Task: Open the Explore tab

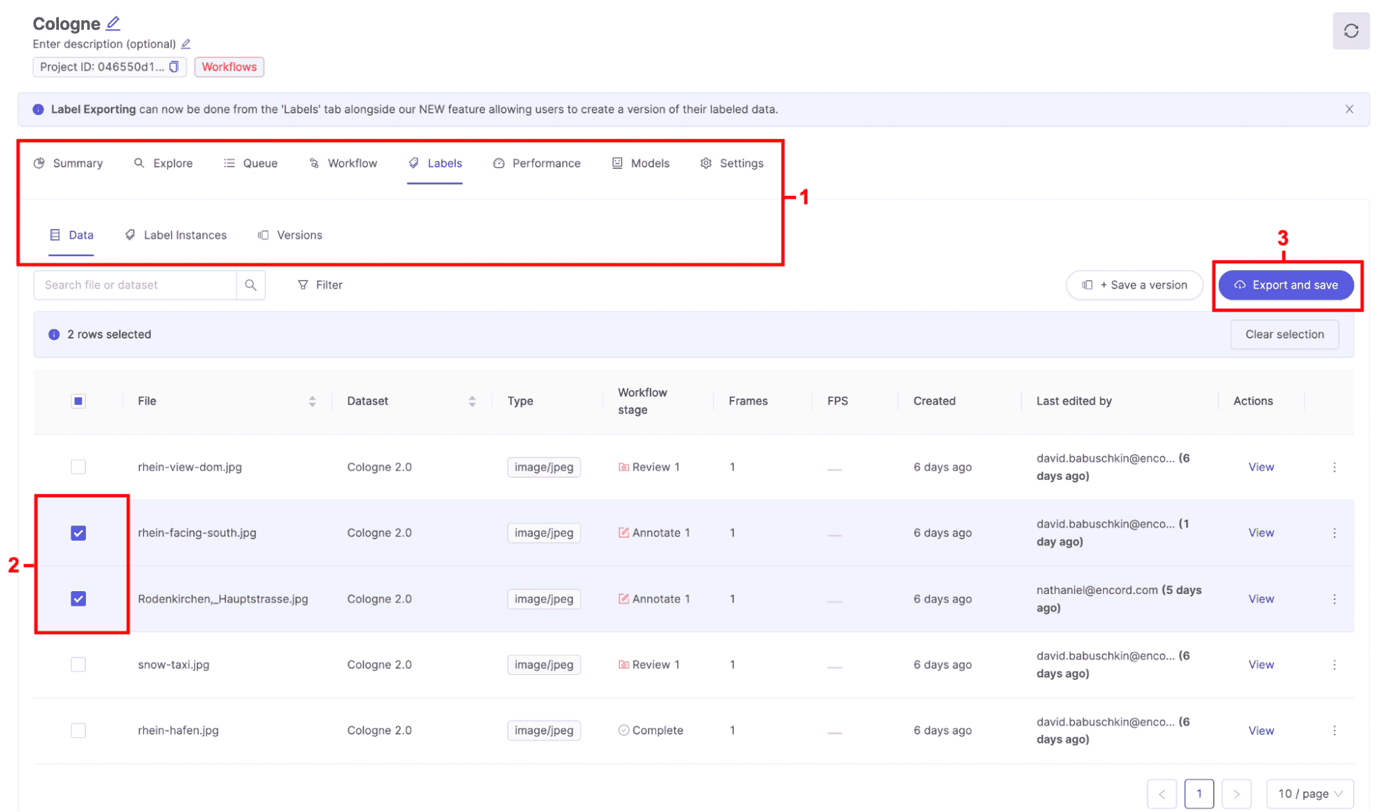Action: [x=164, y=163]
